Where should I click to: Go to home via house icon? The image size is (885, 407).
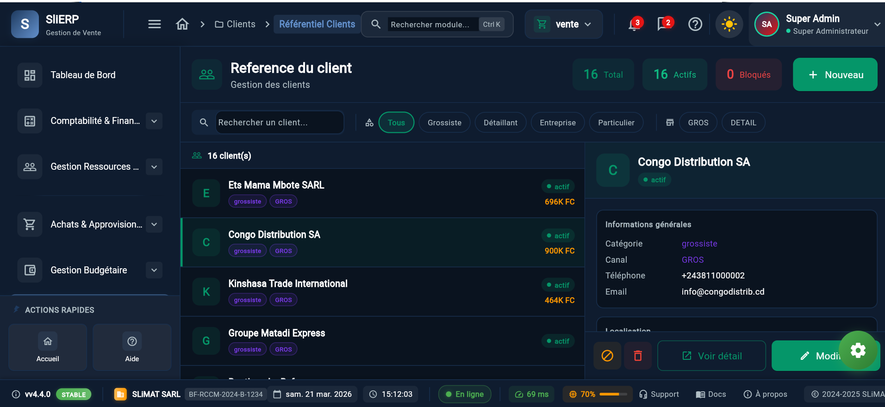tap(182, 24)
